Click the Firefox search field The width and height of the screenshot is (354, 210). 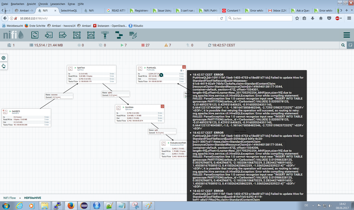pyautogui.click(x=259, y=18)
